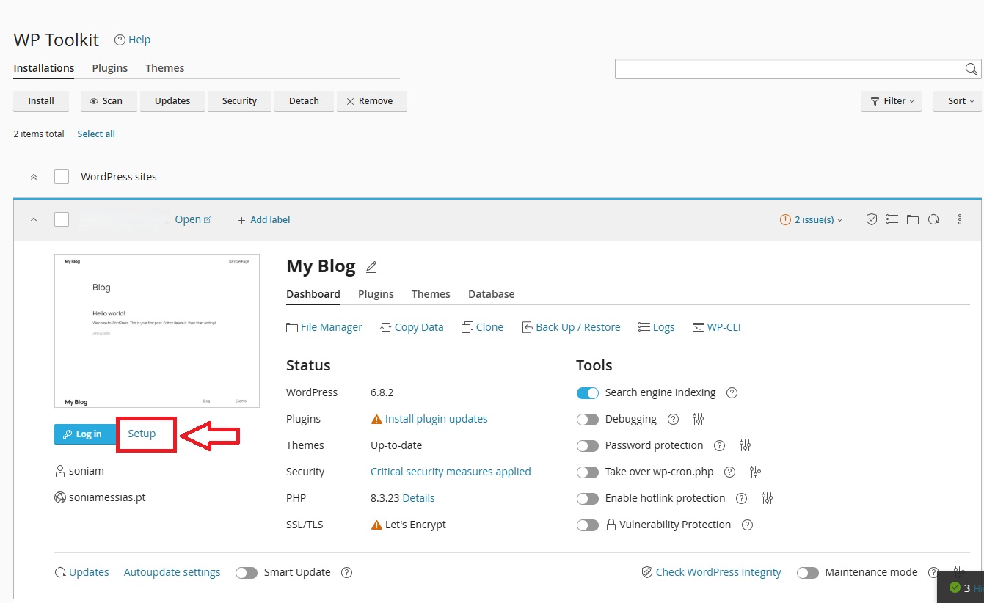
Task: Open the folder icon in site header row
Action: 913,219
